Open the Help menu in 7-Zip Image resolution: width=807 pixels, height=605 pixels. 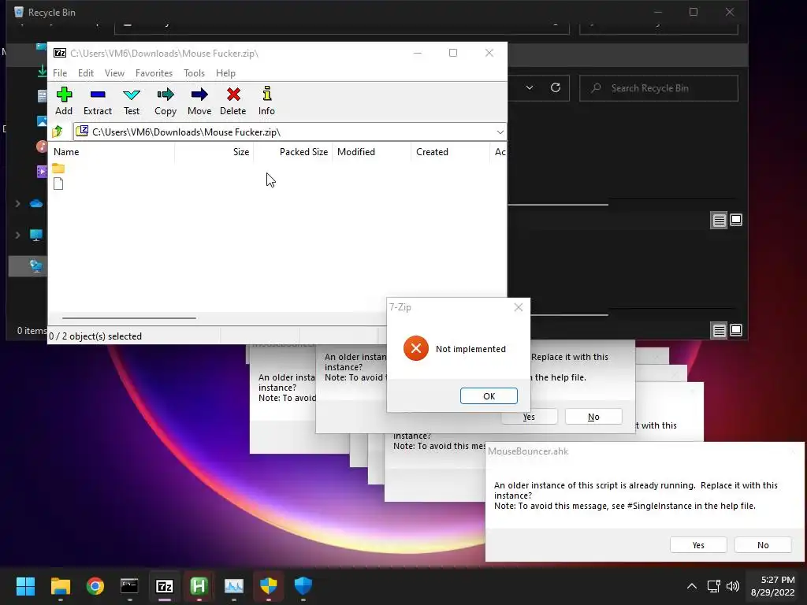pos(225,73)
